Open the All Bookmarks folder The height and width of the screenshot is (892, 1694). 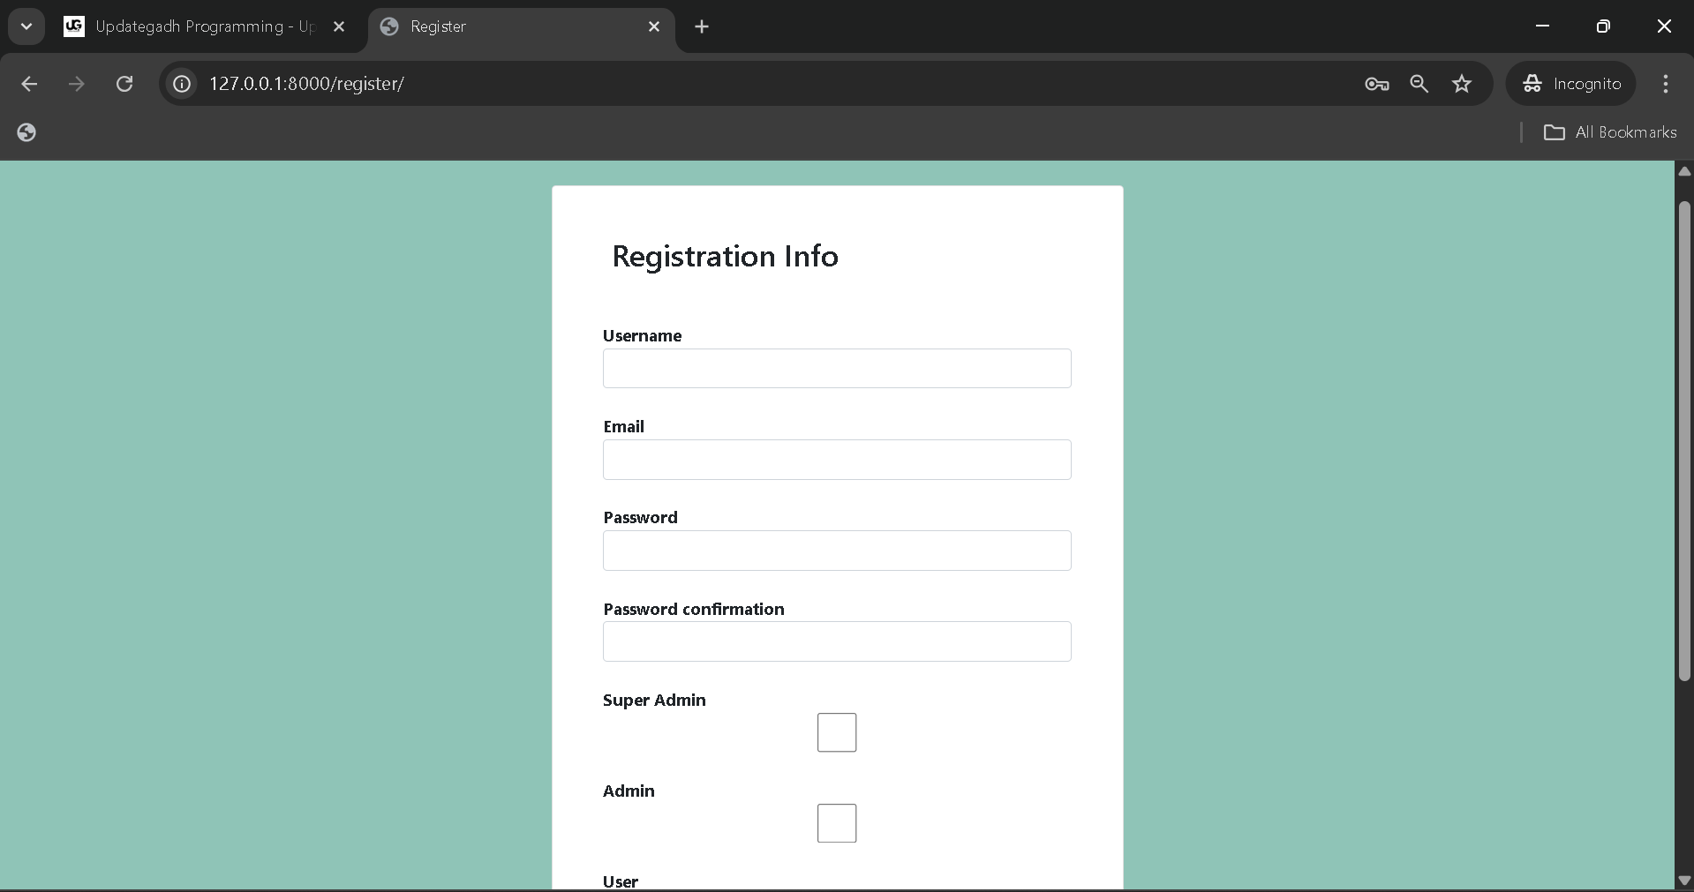click(1610, 132)
